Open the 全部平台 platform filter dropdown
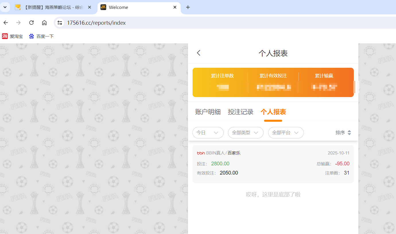396x234 pixels. pos(286,132)
